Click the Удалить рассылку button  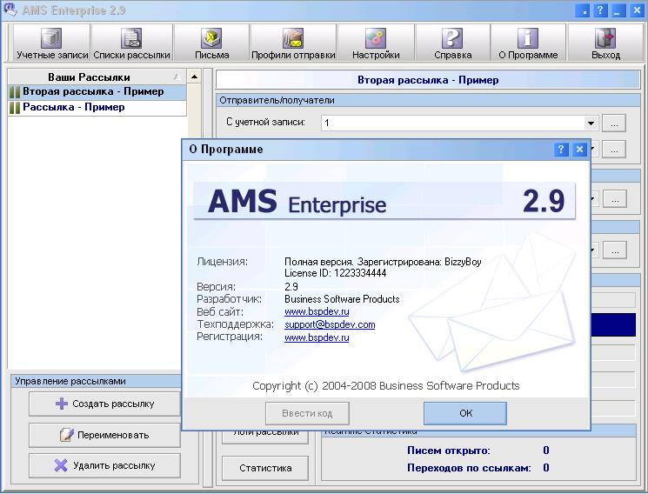(x=104, y=465)
